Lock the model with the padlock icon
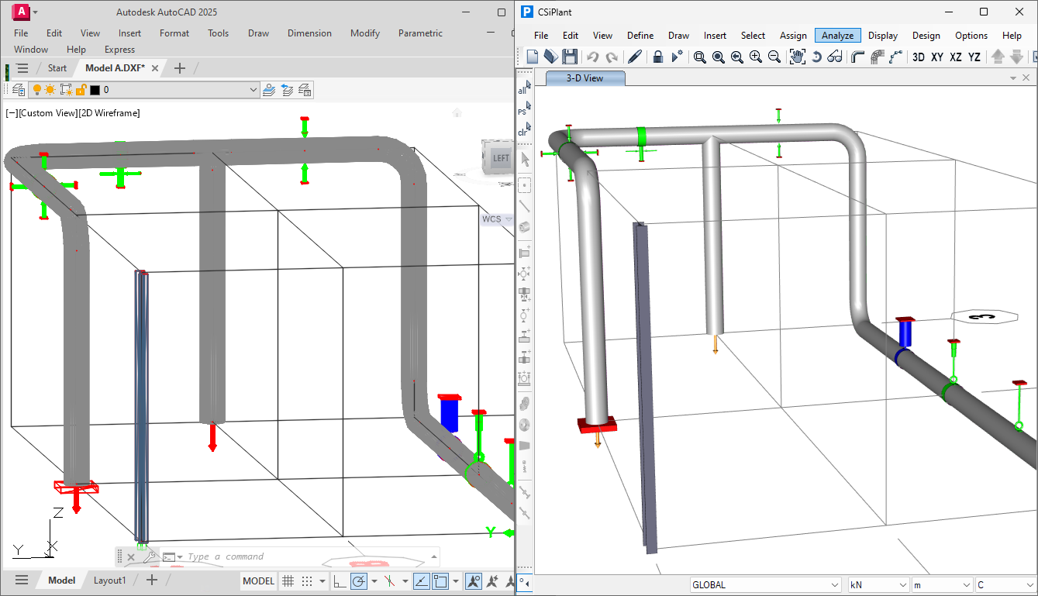This screenshot has width=1038, height=596. 657,57
